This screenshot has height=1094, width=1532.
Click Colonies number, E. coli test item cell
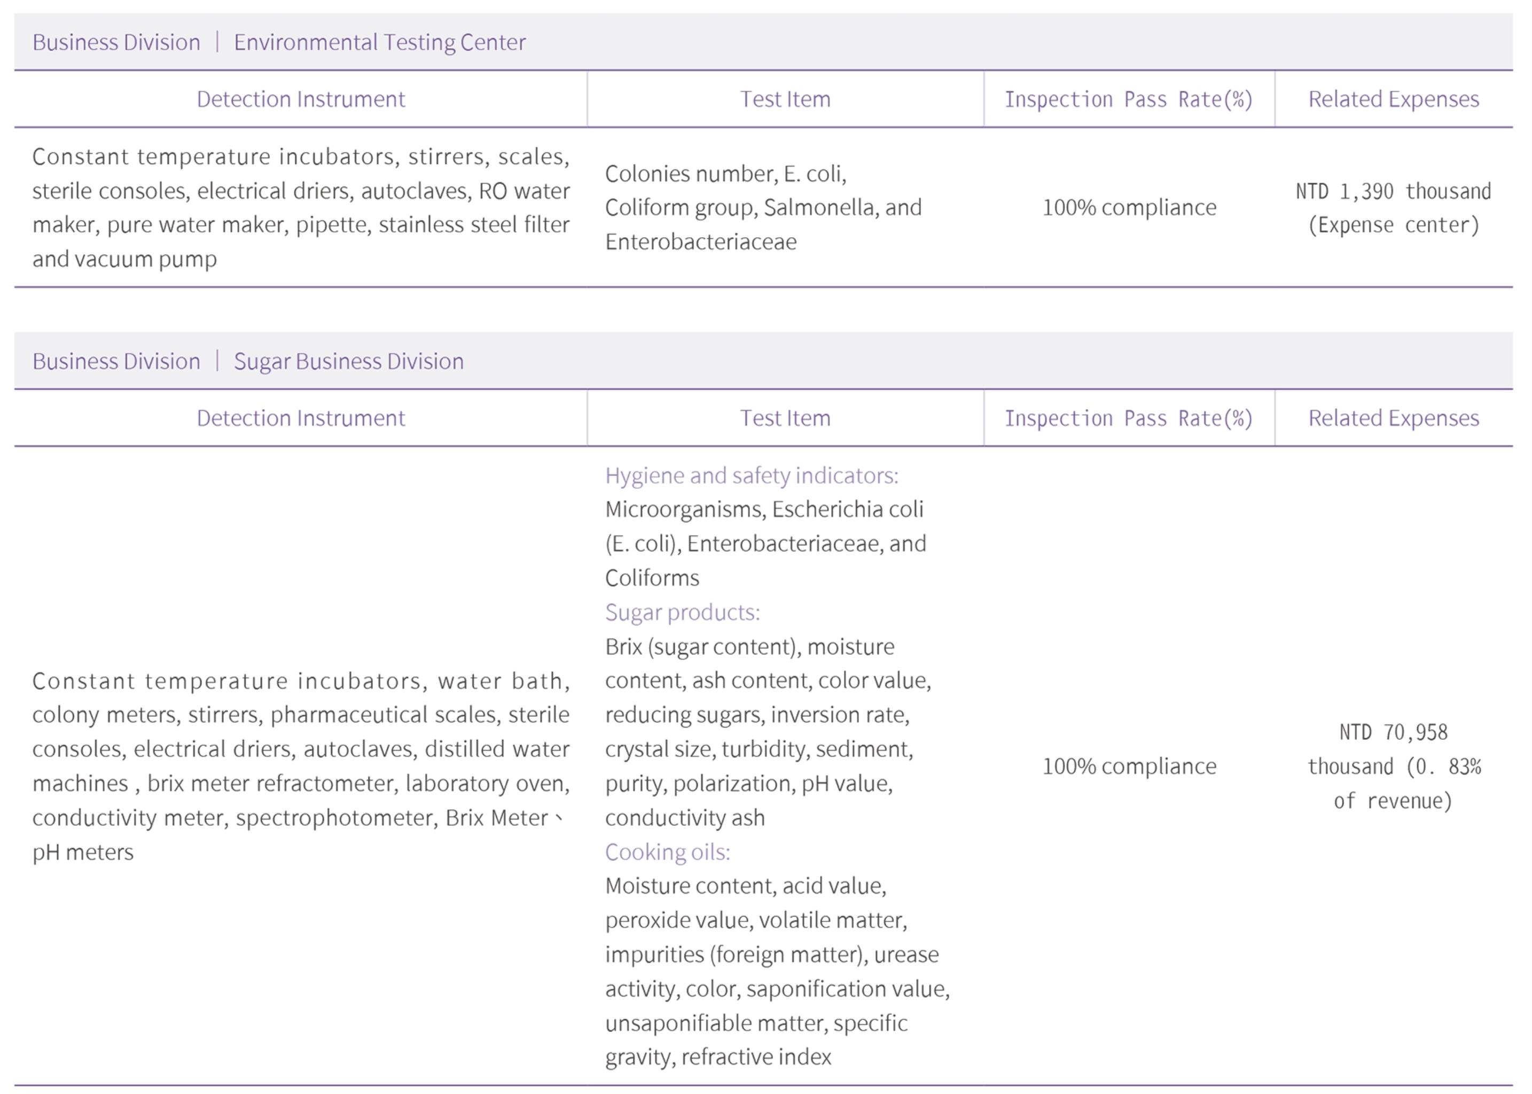point(763,207)
